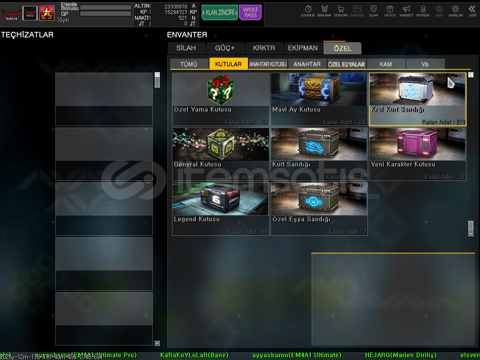The image size is (480, 360).
Task: Open Ayarlar settings gear icon
Action: [x=455, y=10]
